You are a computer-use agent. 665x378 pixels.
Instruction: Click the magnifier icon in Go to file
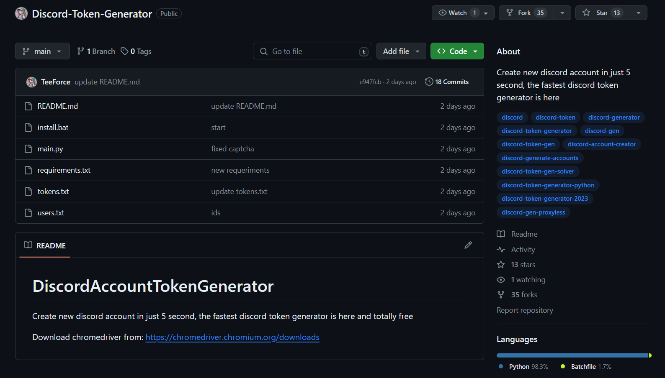pyautogui.click(x=264, y=51)
